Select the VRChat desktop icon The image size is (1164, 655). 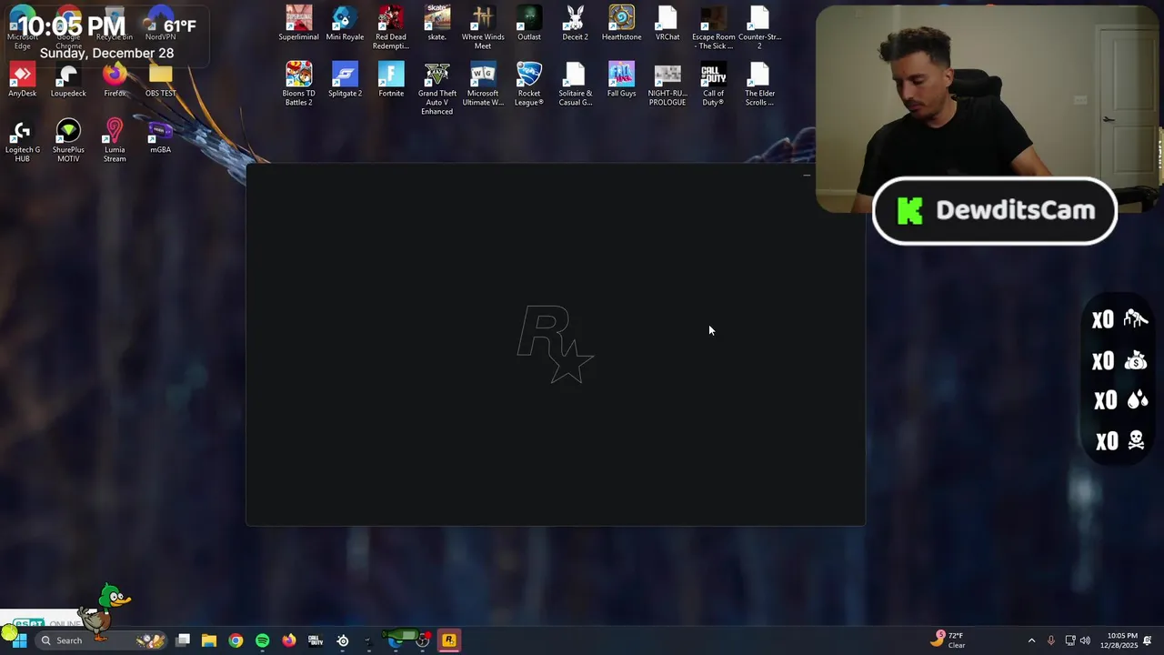pyautogui.click(x=667, y=24)
